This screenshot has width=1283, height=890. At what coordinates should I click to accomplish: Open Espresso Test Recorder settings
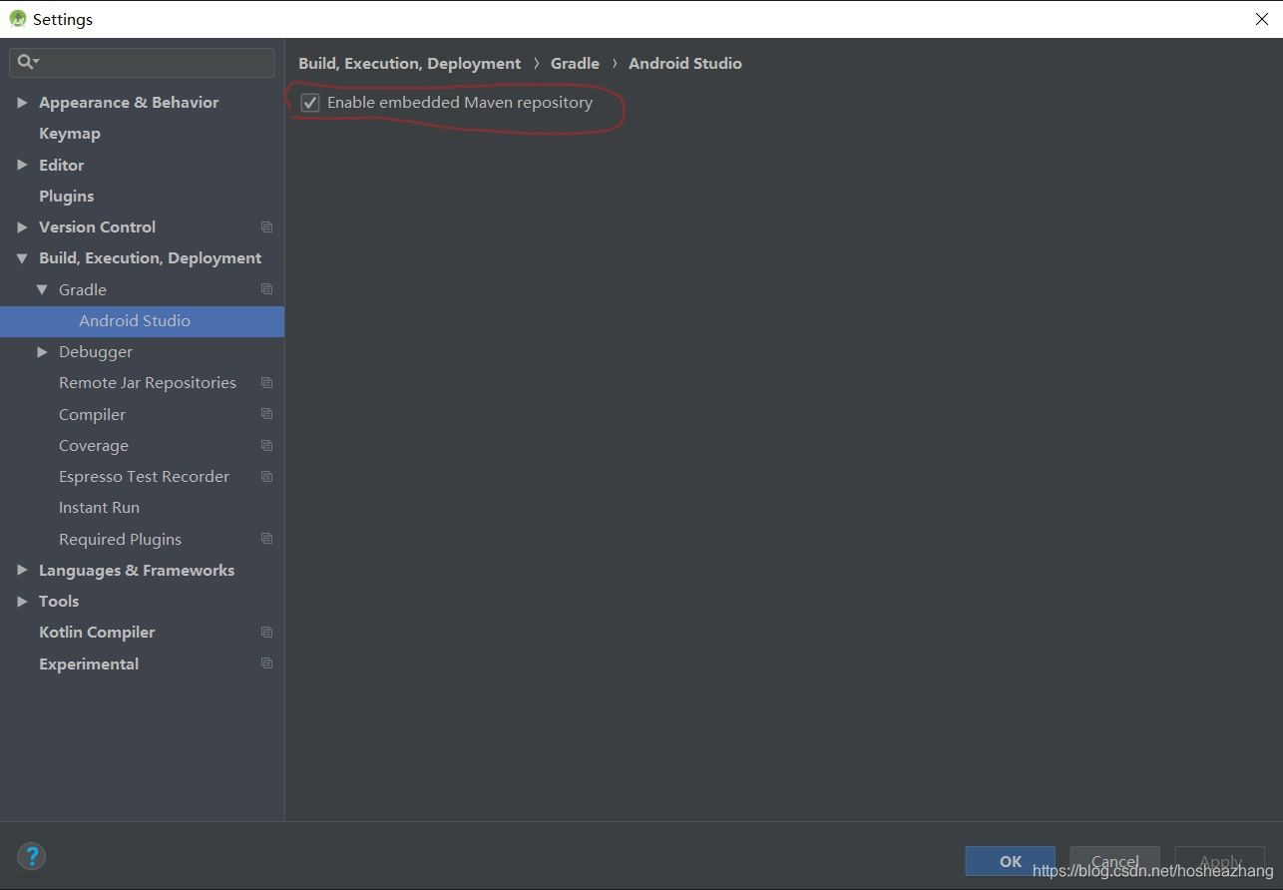[145, 477]
